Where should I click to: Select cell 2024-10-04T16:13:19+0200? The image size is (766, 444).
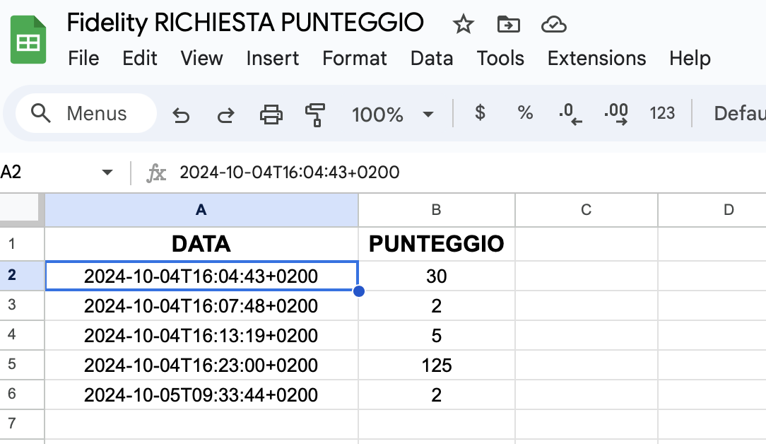coord(201,335)
